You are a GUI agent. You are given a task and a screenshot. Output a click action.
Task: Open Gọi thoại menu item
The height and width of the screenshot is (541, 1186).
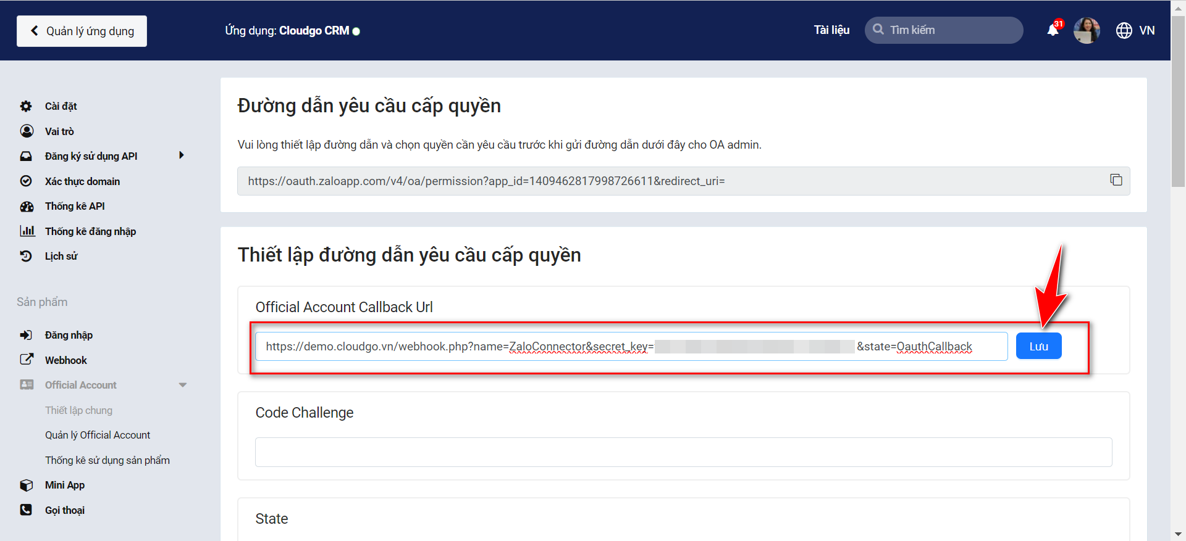tap(65, 510)
